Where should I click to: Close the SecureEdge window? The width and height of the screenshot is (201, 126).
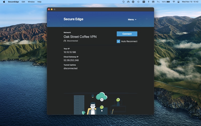(x=49, y=9)
